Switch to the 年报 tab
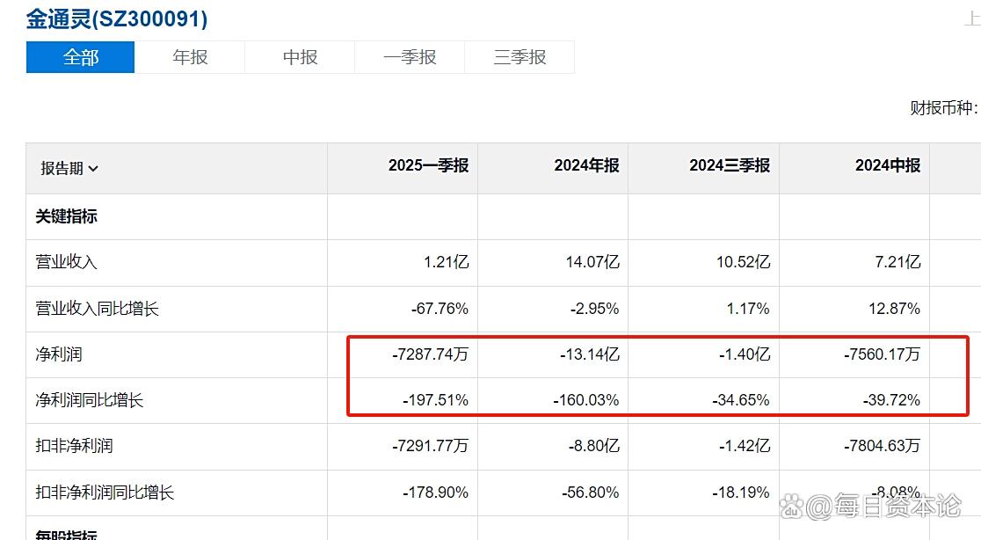 pyautogui.click(x=190, y=58)
